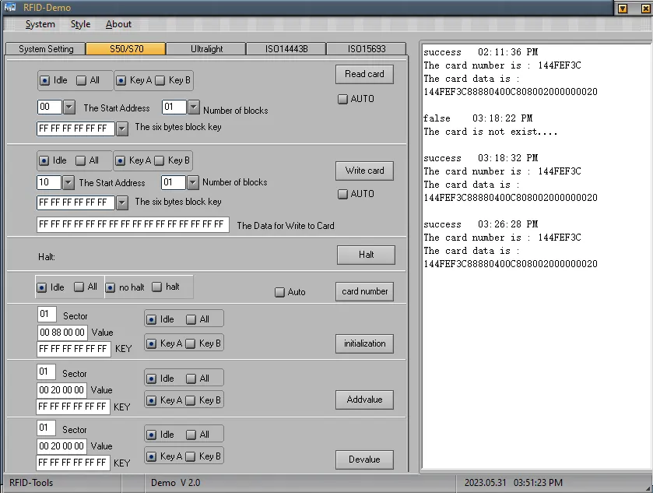Click the initialization button

click(364, 343)
